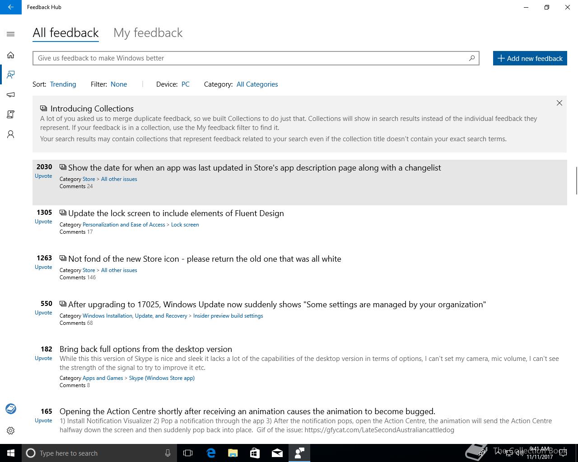Open the blue feedback badge icon in sidebar
This screenshot has height=462, width=578.
click(11, 409)
